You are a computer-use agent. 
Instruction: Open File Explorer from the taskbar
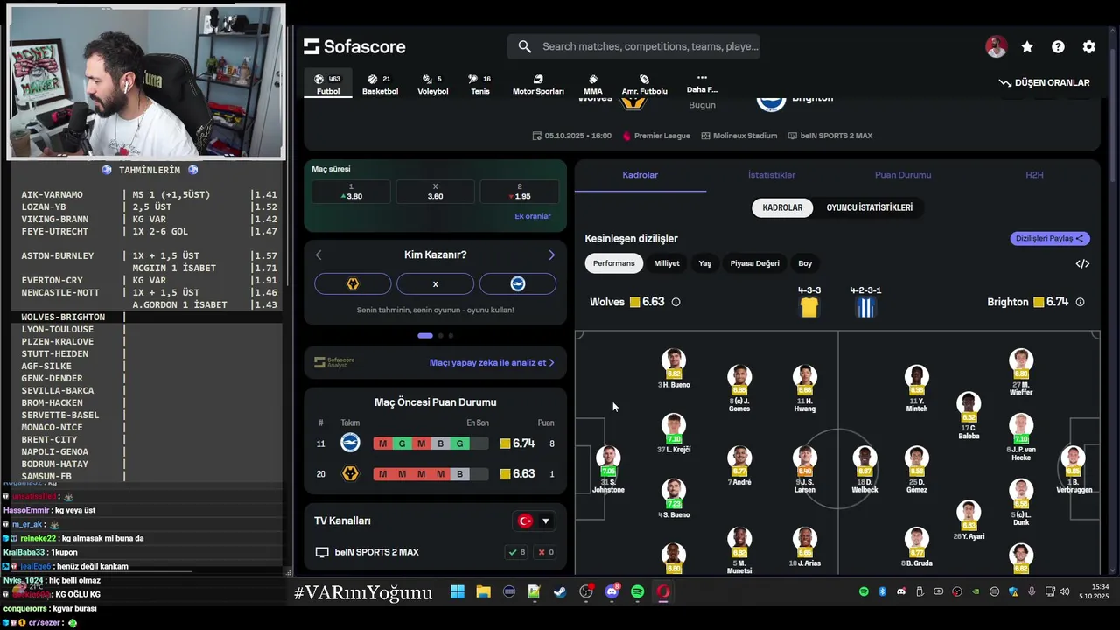click(483, 592)
